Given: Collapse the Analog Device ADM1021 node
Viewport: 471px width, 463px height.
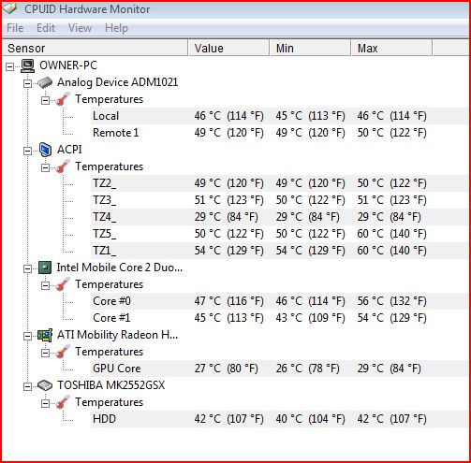Looking at the screenshot, I should (28, 83).
